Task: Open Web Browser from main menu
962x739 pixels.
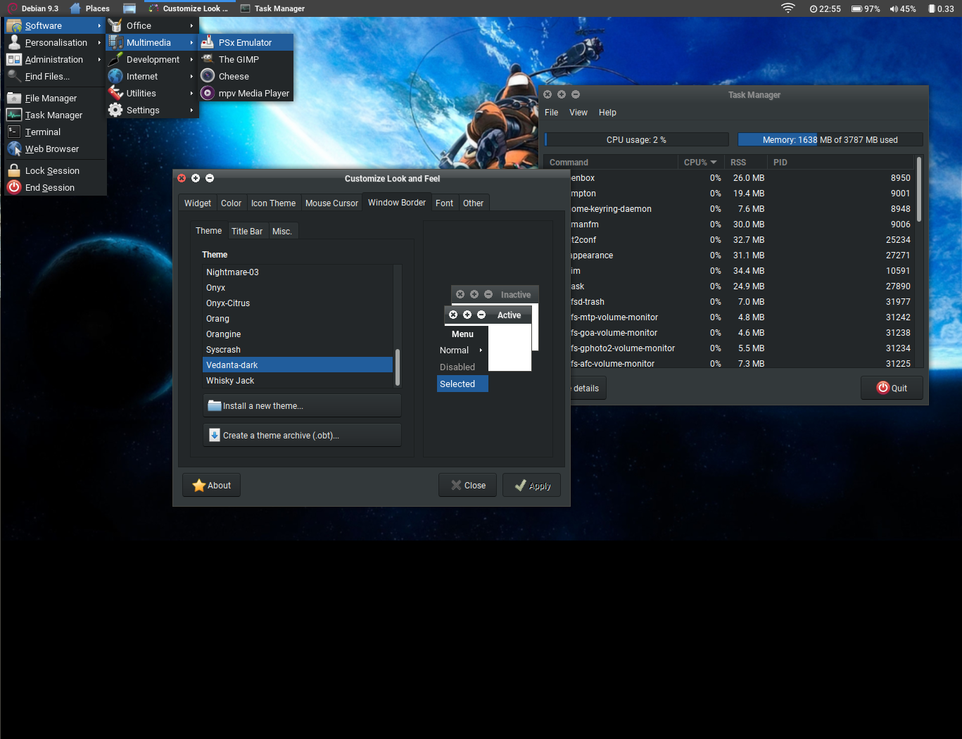Action: click(x=55, y=149)
